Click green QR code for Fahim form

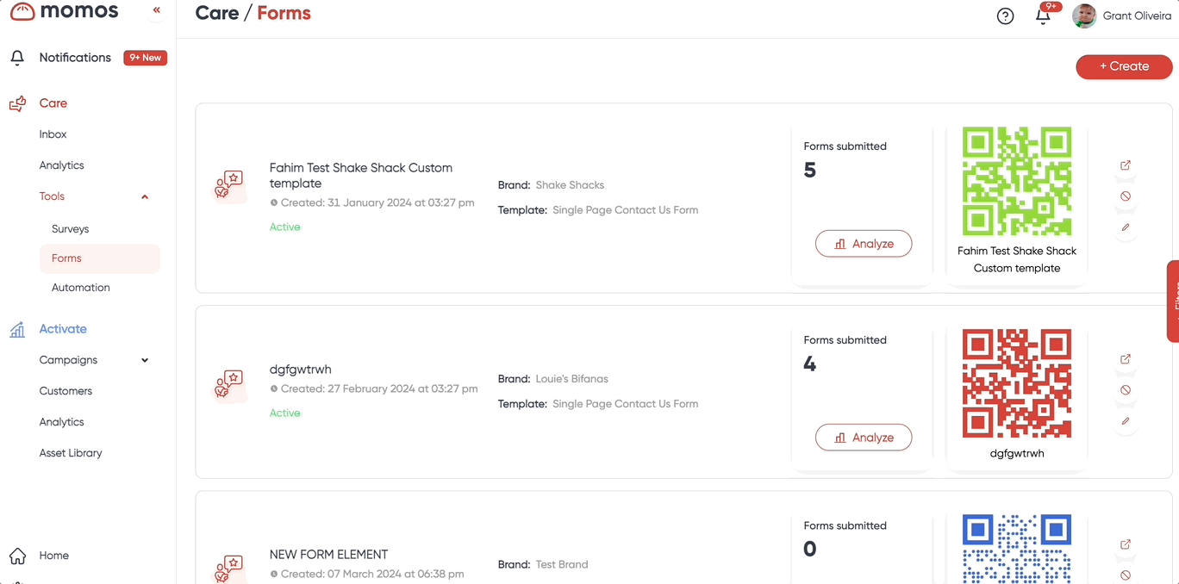(1017, 182)
